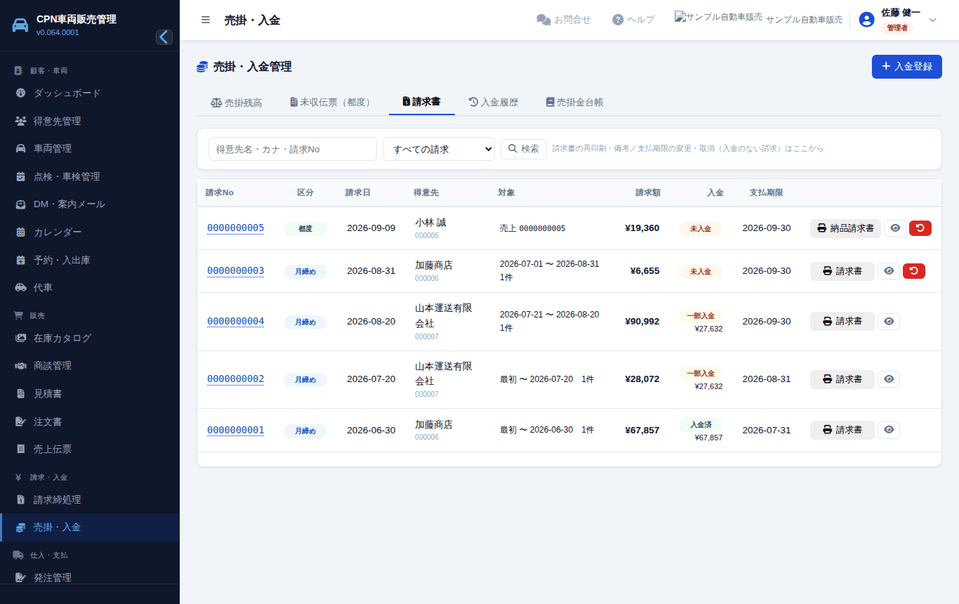Open invoice number 0000000002
Image resolution: width=959 pixels, height=604 pixels.
coord(235,379)
